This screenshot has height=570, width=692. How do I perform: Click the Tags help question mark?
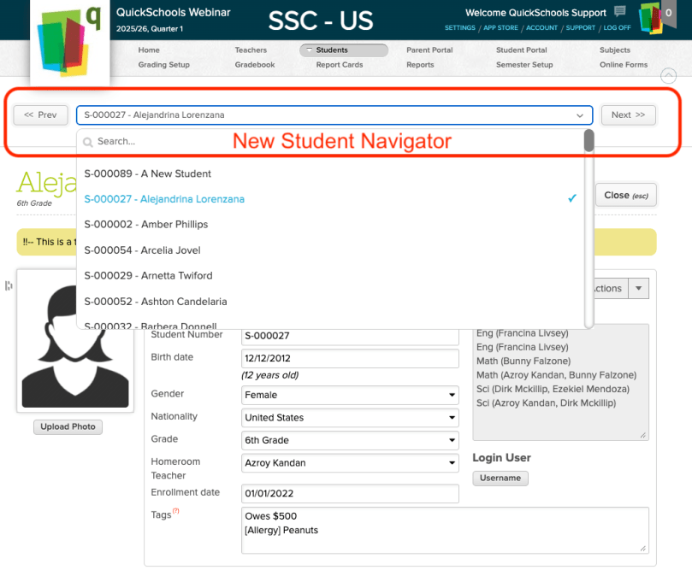(x=176, y=512)
